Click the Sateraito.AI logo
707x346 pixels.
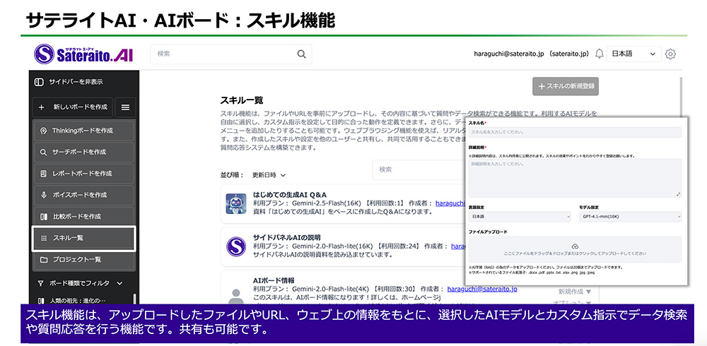click(83, 54)
